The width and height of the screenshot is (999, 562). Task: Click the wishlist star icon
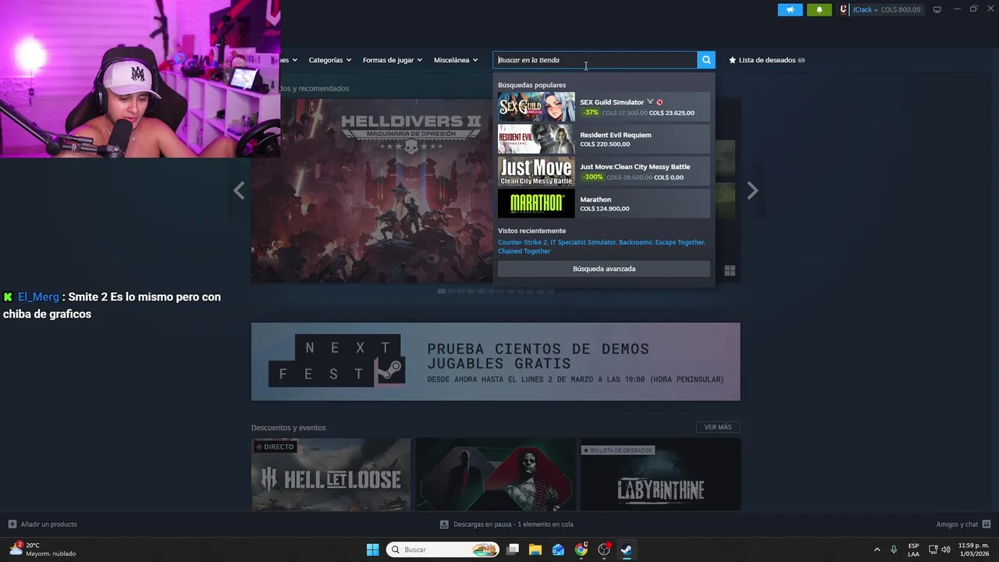pos(732,60)
